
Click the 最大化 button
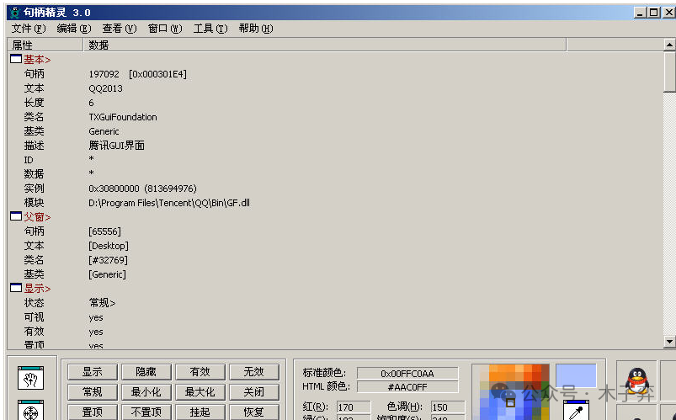point(200,392)
